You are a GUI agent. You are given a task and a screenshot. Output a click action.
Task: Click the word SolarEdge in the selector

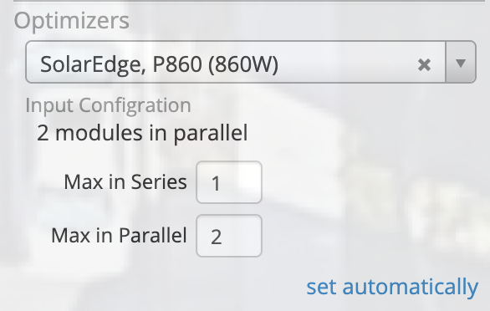[93, 64]
